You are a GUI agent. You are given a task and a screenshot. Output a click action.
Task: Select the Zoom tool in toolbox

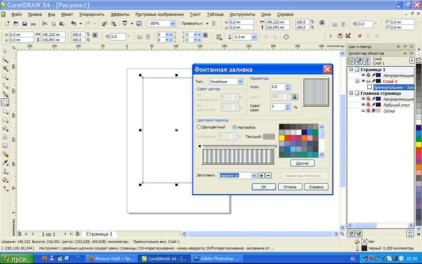tap(5, 77)
